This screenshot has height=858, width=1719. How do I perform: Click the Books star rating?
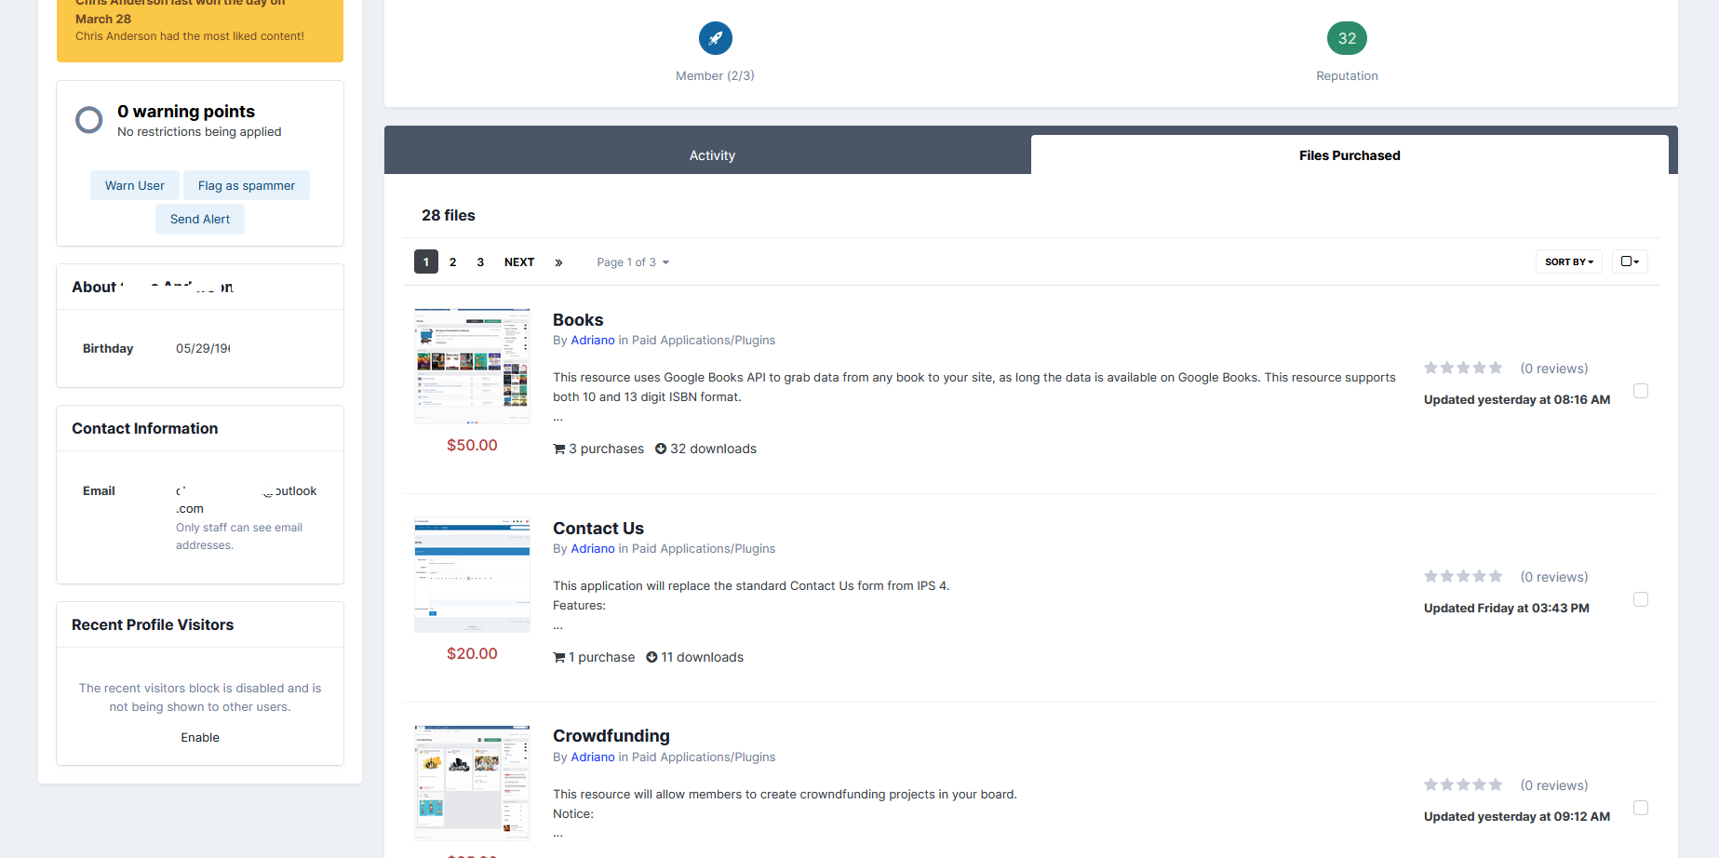pyautogui.click(x=1463, y=369)
